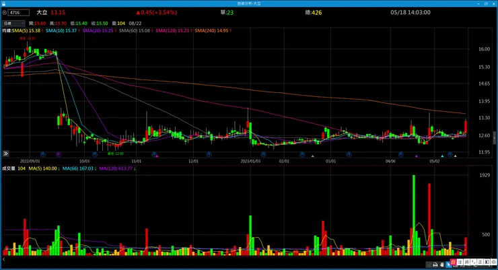Click the handle on the right chart edge
The height and width of the screenshot is (270, 498).
(x=494, y=138)
